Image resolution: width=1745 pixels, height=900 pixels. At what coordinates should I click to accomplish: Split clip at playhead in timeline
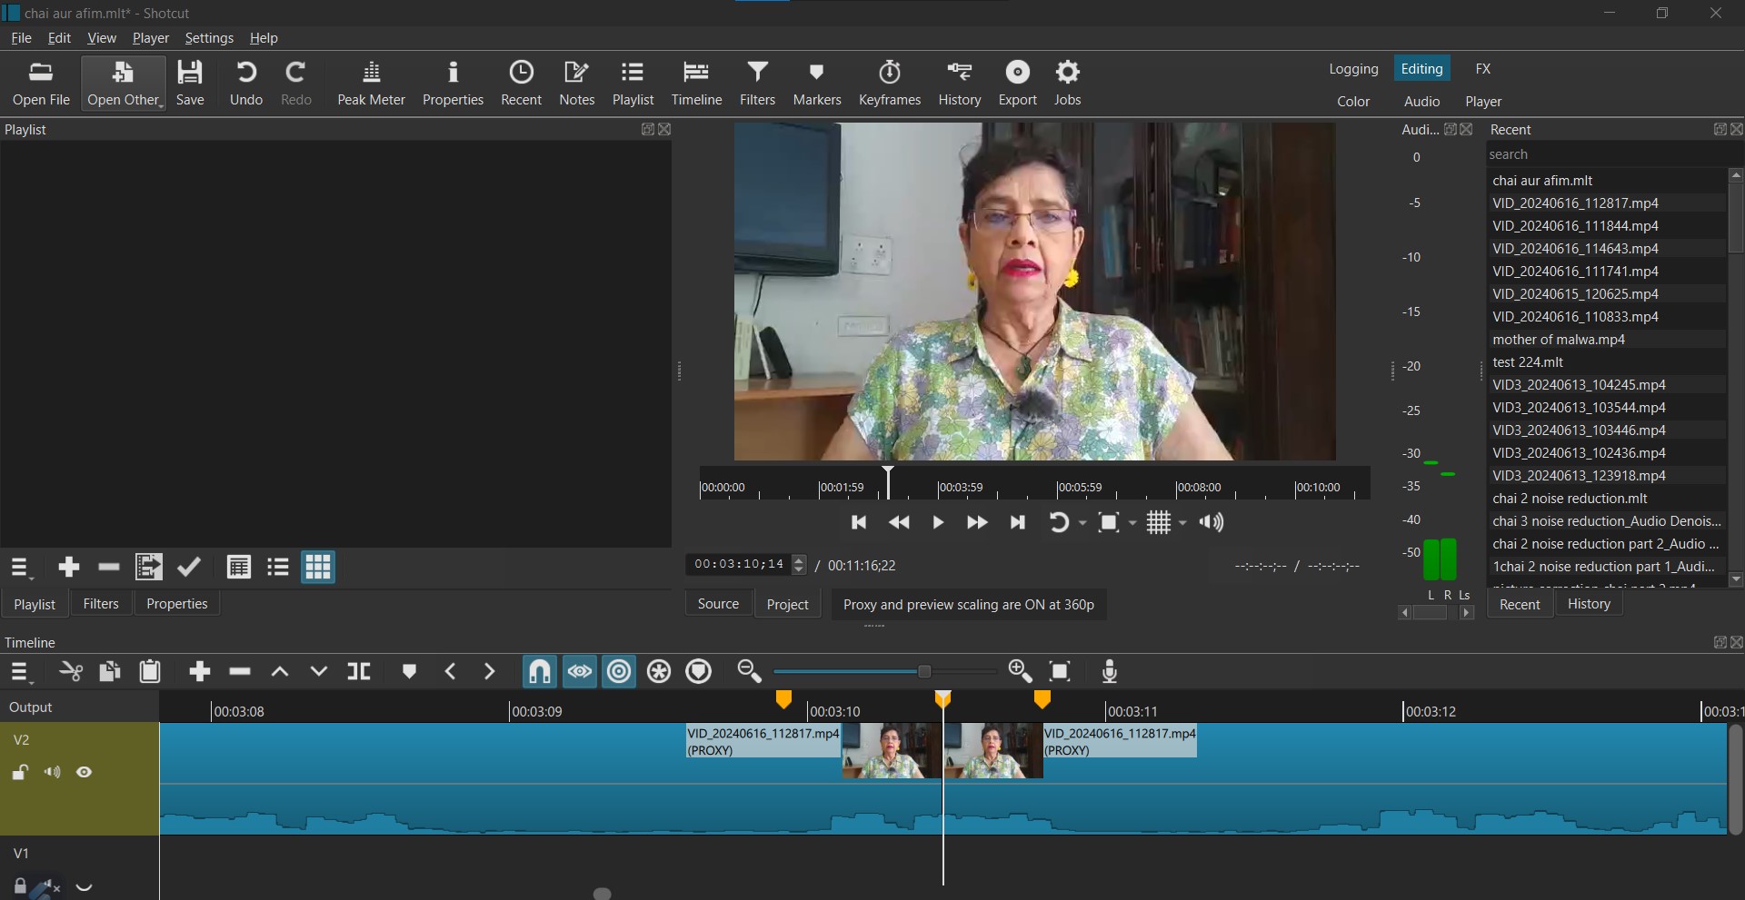click(x=359, y=672)
